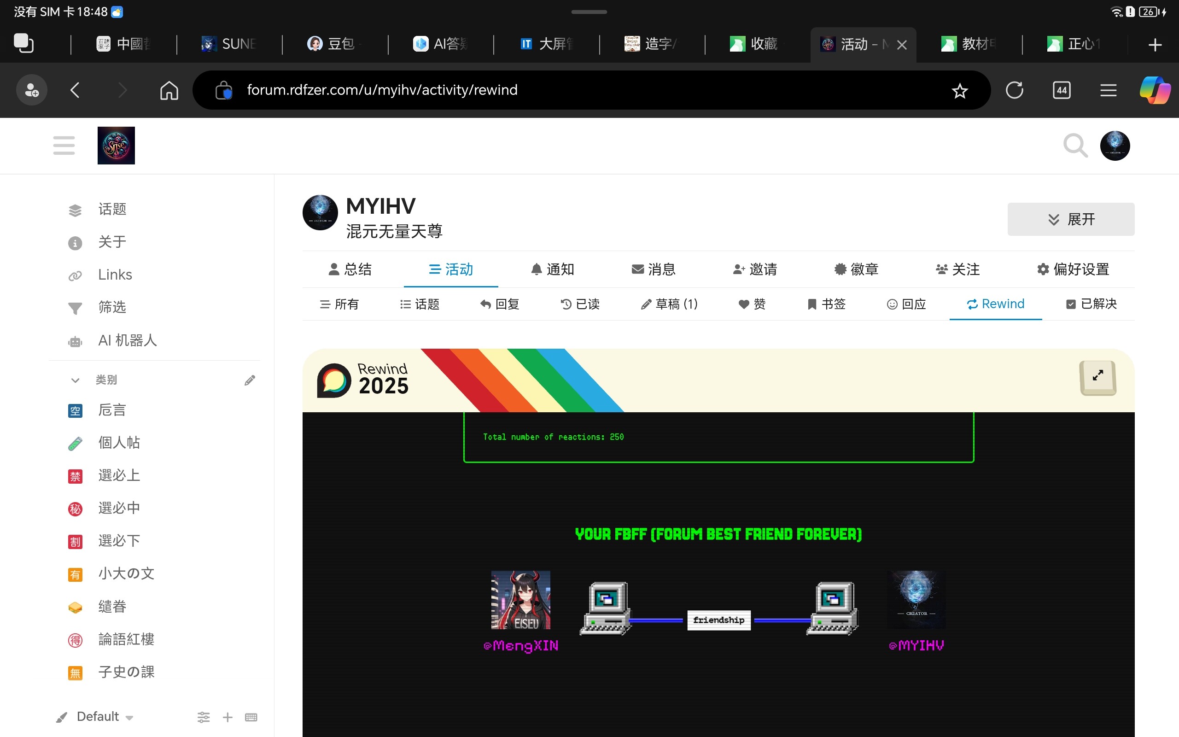This screenshot has height=737, width=1179.
Task: Open sidebar customization sliders icon
Action: [204, 717]
